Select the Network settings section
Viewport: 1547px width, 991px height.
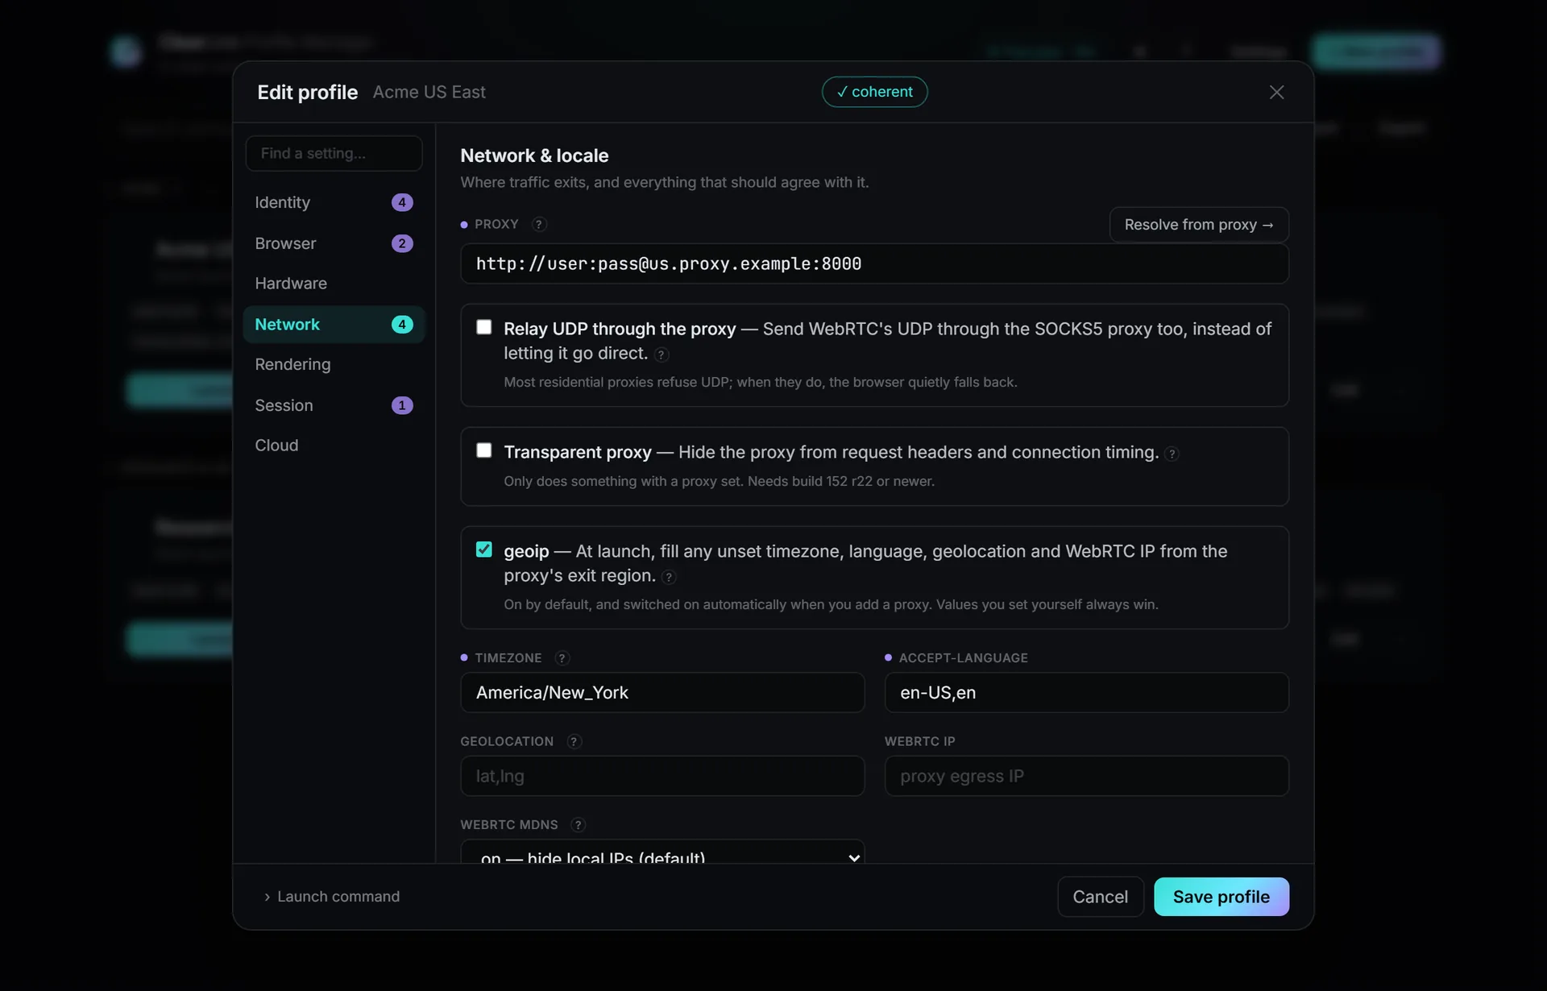334,324
